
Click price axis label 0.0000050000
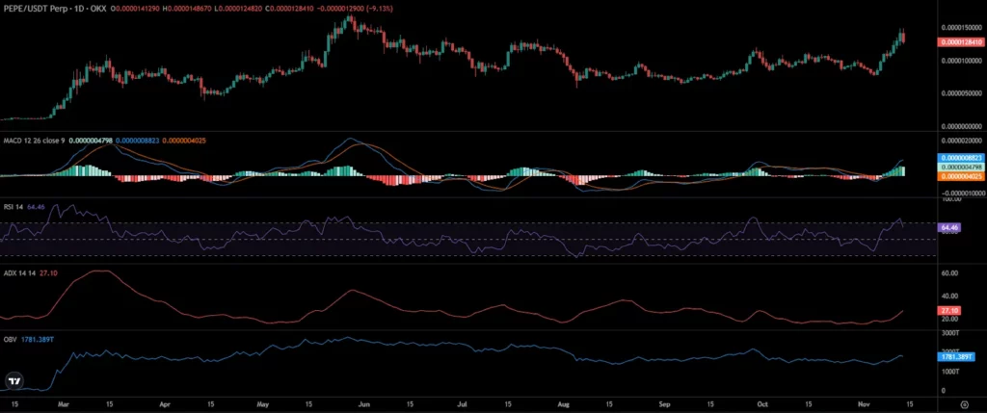[961, 93]
